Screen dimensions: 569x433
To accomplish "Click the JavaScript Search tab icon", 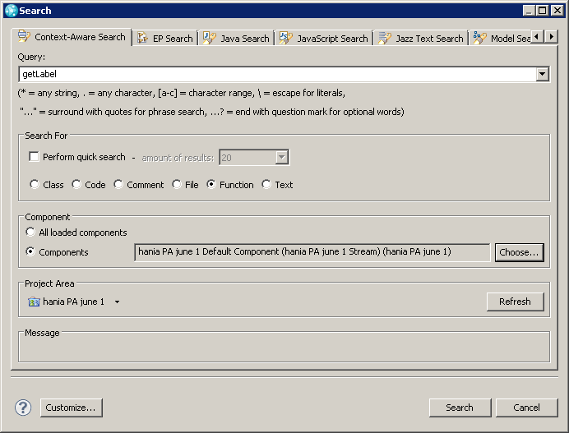I will click(285, 38).
